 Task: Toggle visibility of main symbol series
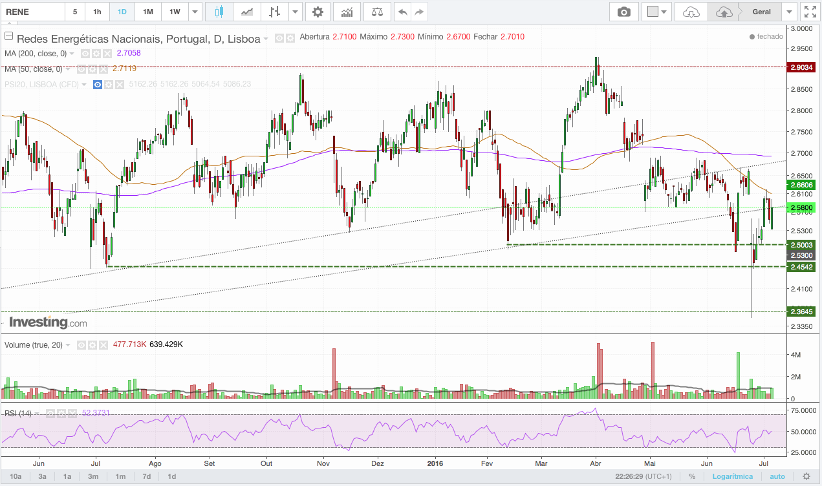279,38
